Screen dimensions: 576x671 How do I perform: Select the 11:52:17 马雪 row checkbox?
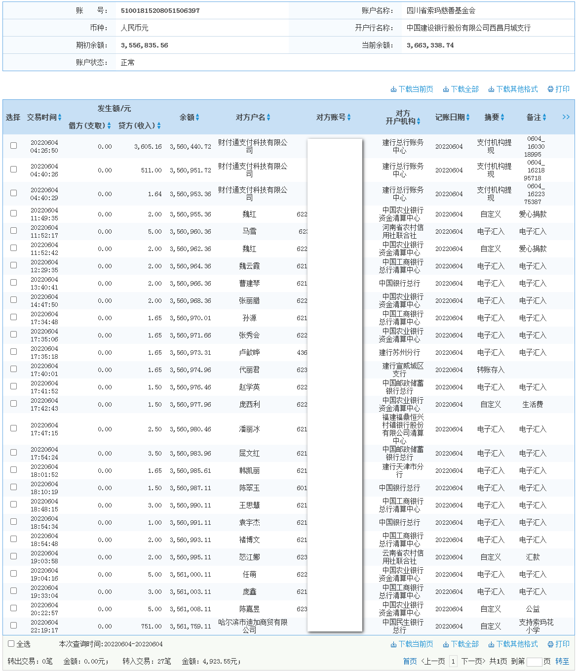click(14, 231)
